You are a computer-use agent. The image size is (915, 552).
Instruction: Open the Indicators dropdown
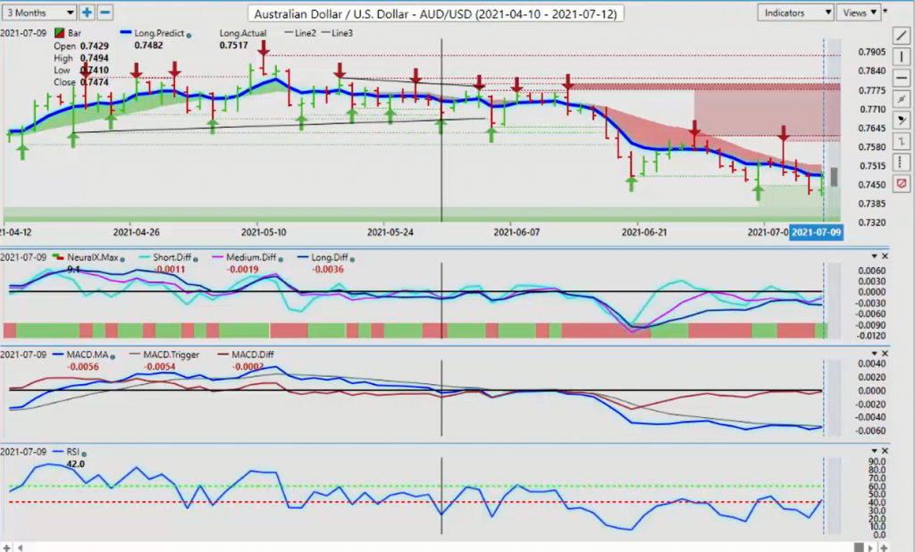(794, 13)
